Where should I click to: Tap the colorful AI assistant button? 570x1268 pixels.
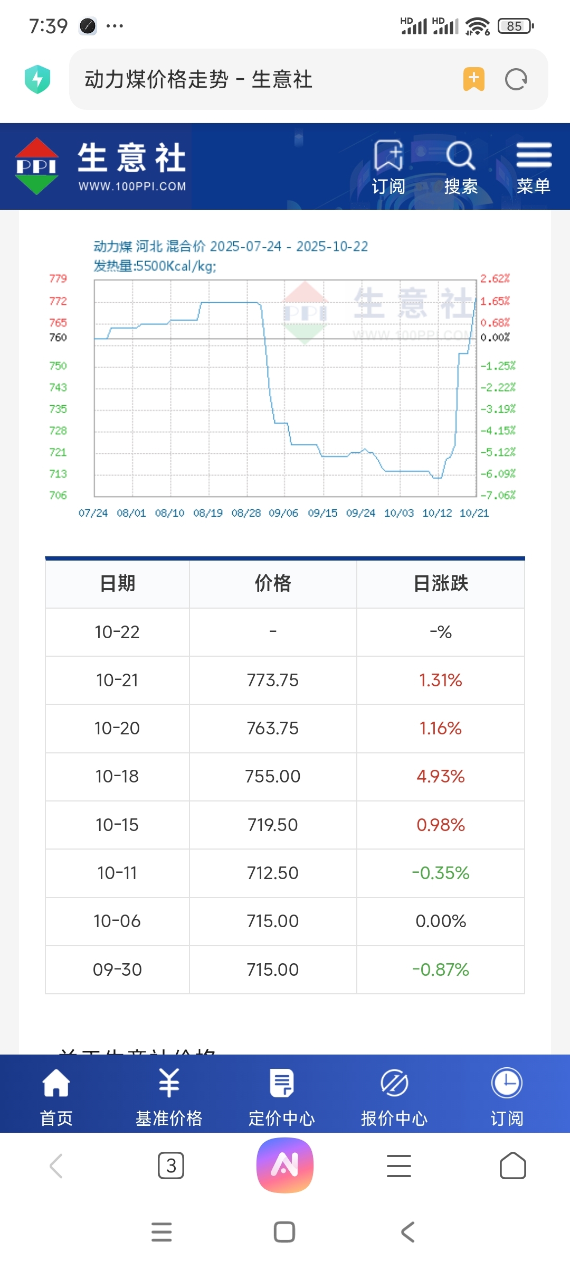tap(285, 1166)
